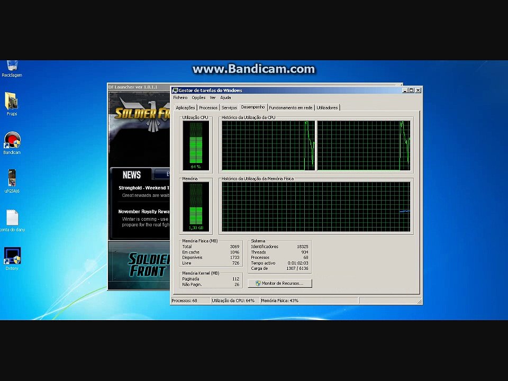Click the Total physical memory value 3069
This screenshot has width=508, height=381.
234,247
